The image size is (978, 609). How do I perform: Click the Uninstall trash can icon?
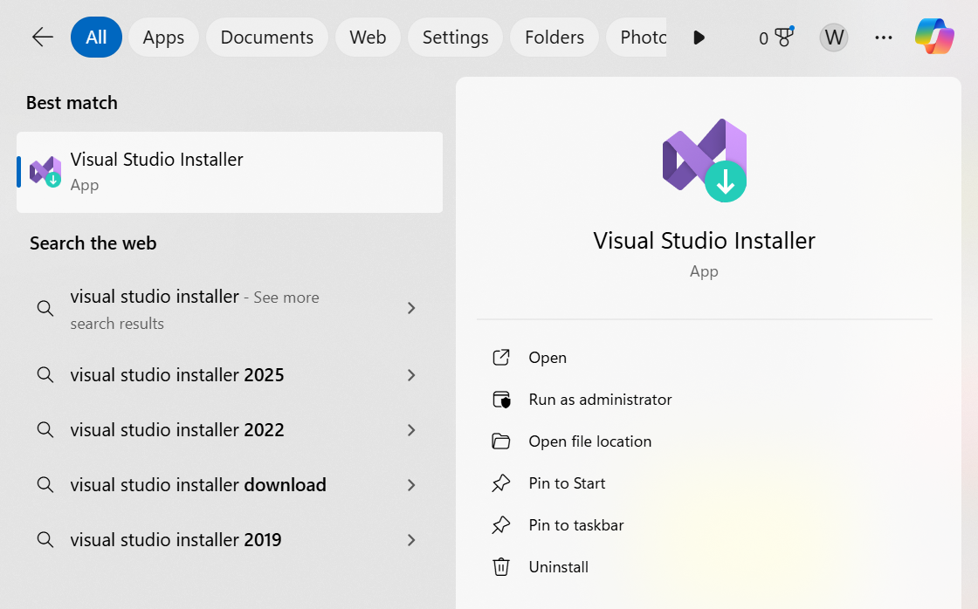(501, 566)
